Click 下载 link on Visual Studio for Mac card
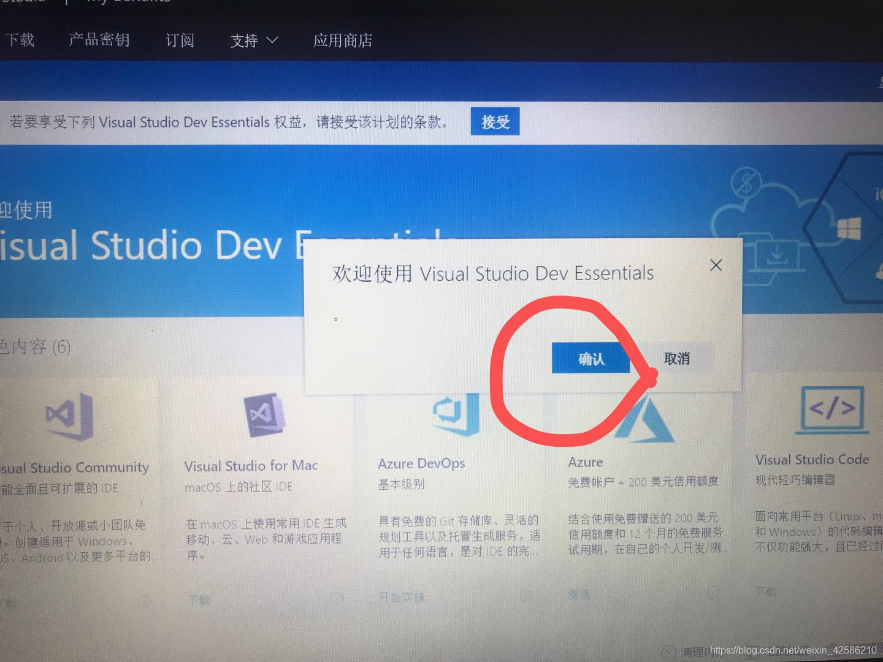Screen dimensions: 883x662 [x=199, y=599]
